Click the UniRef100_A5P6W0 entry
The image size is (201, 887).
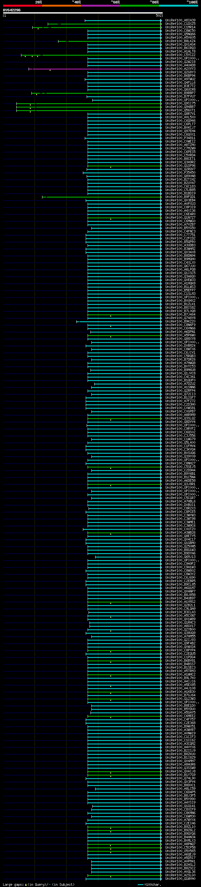(x=180, y=335)
